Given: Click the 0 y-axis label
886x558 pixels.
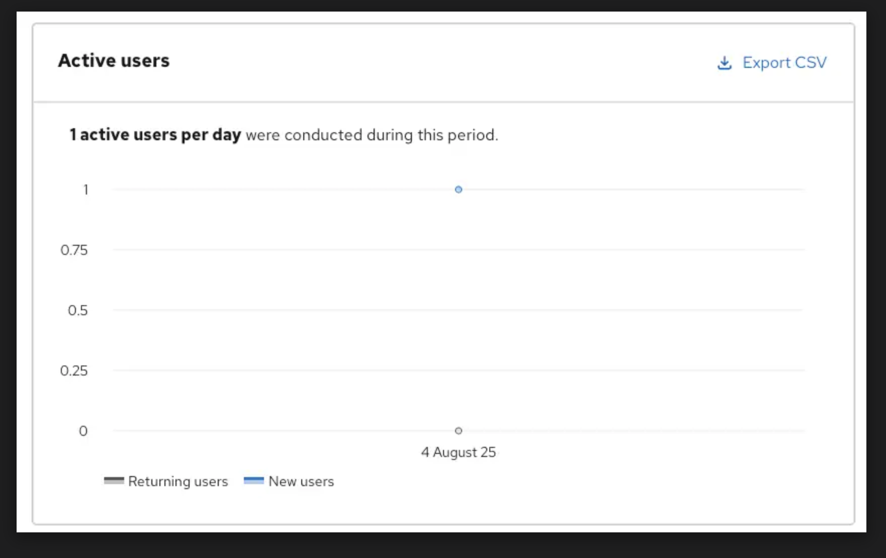Looking at the screenshot, I should [83, 431].
